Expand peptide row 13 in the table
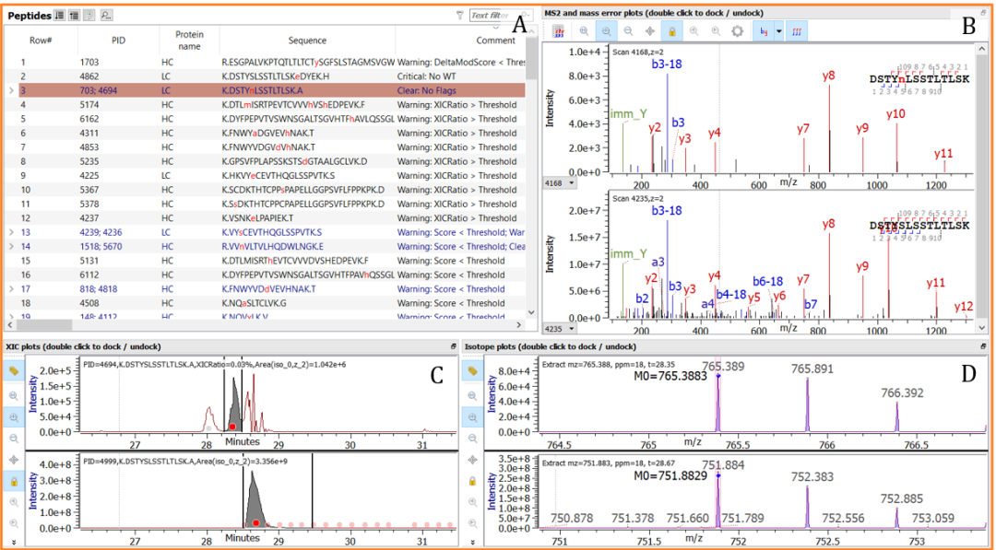This screenshot has height=550, width=996. coord(11,233)
